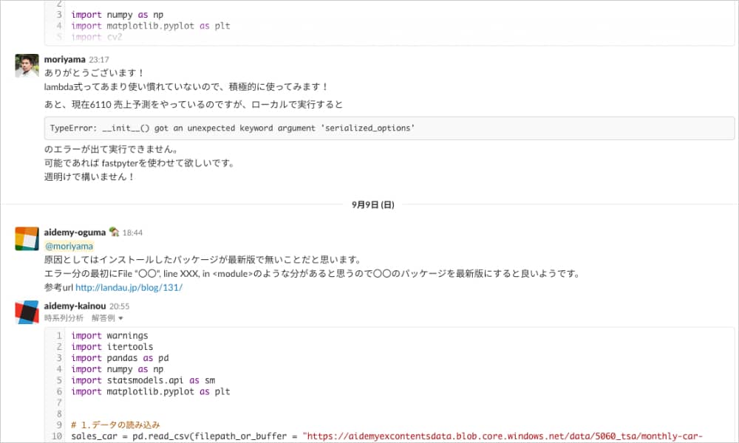Click the username moriyama
Image resolution: width=739 pixels, height=443 pixels.
tap(65, 59)
